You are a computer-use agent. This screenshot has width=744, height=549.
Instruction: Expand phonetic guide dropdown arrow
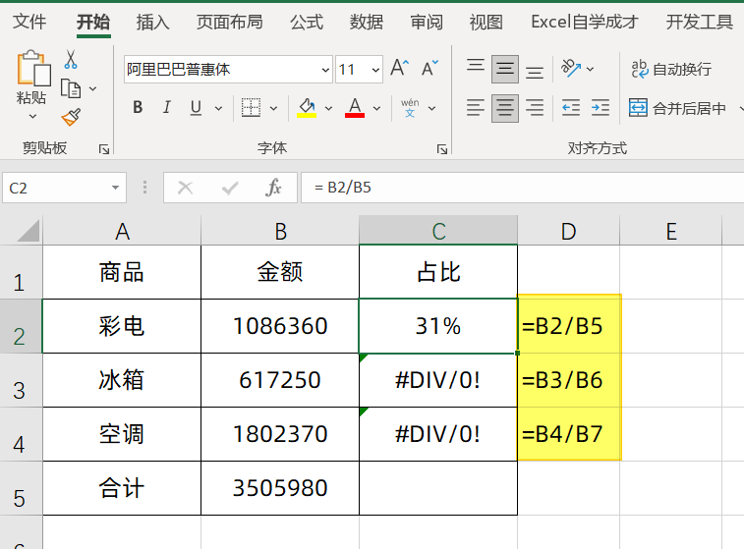[431, 108]
